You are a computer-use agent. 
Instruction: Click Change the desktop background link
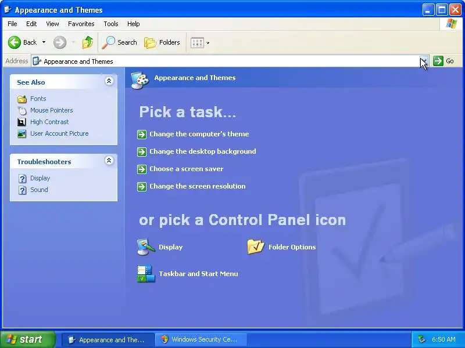(203, 151)
